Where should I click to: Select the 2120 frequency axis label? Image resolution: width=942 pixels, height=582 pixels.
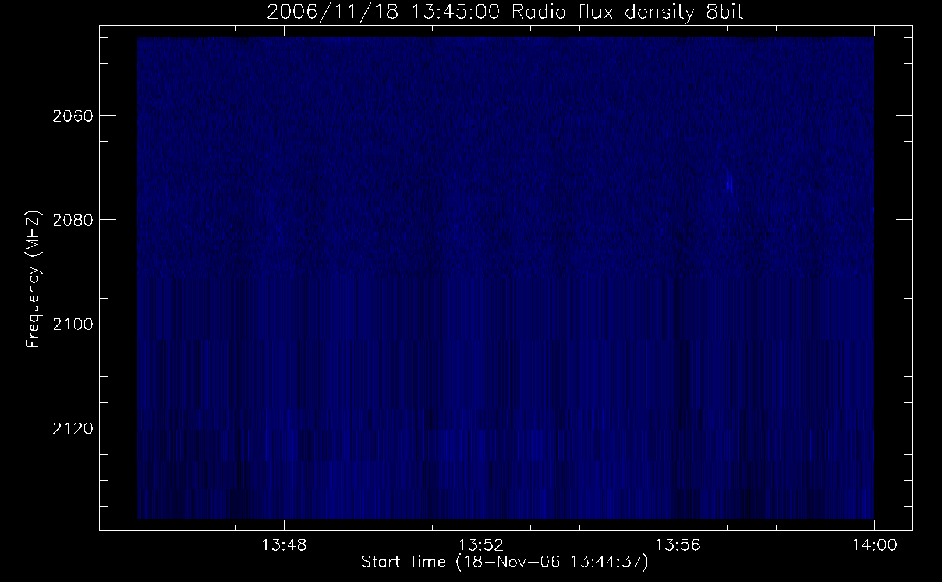[72, 428]
